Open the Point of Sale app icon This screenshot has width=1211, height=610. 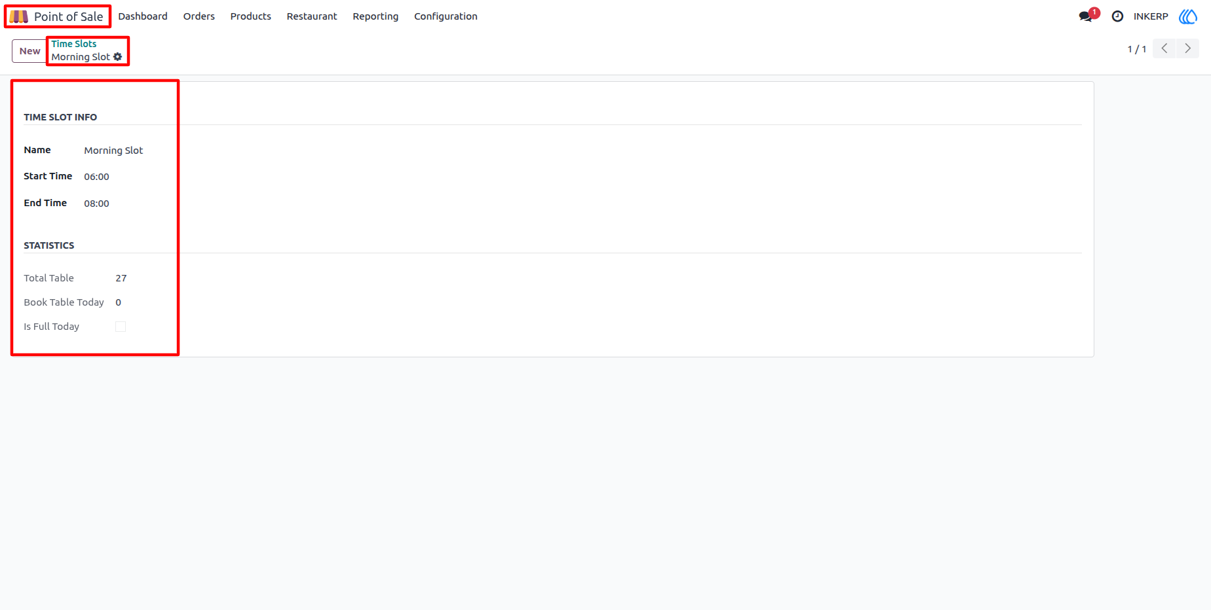point(19,16)
